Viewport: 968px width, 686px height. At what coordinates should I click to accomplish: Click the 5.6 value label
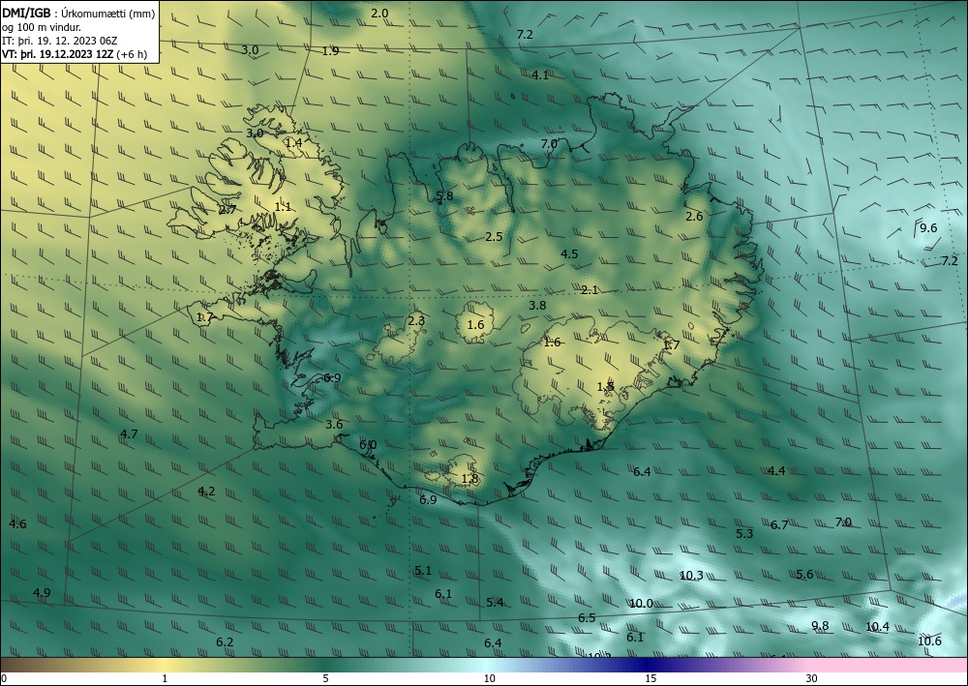(804, 575)
